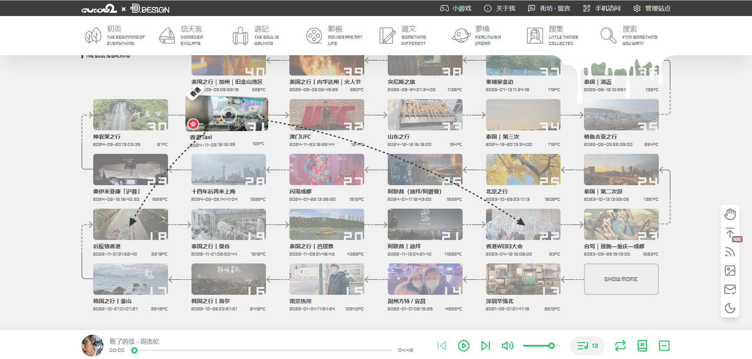Click SHOW MORE to load more posts
The width and height of the screenshot is (752, 359).
pos(621,279)
